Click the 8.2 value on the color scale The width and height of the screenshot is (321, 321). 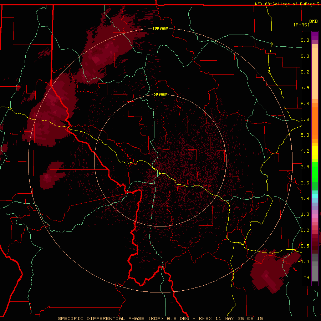(x=305, y=72)
